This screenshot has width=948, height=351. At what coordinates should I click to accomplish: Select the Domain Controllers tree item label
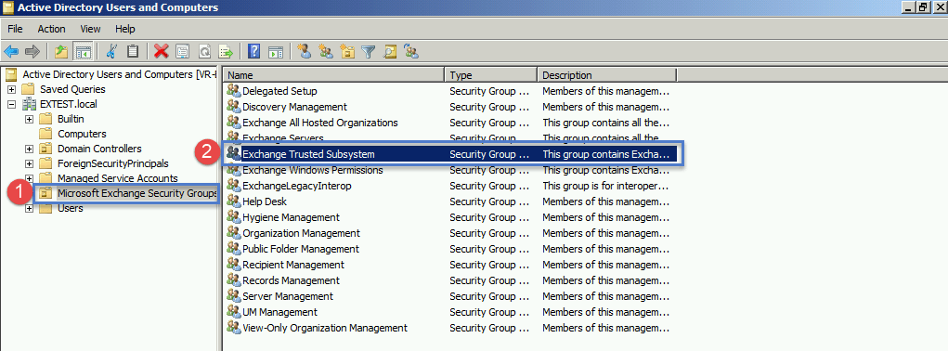(99, 149)
